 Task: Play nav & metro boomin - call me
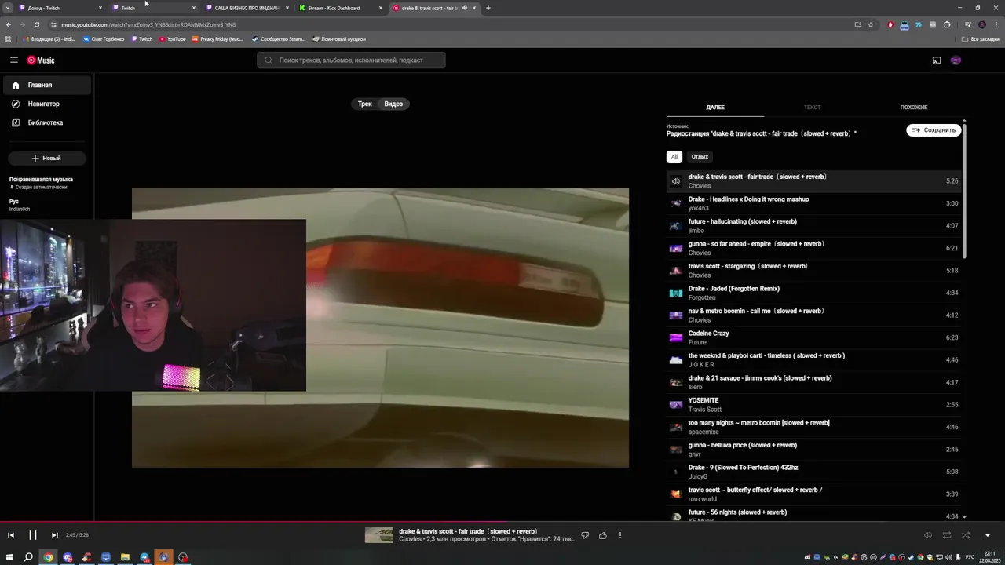click(814, 315)
